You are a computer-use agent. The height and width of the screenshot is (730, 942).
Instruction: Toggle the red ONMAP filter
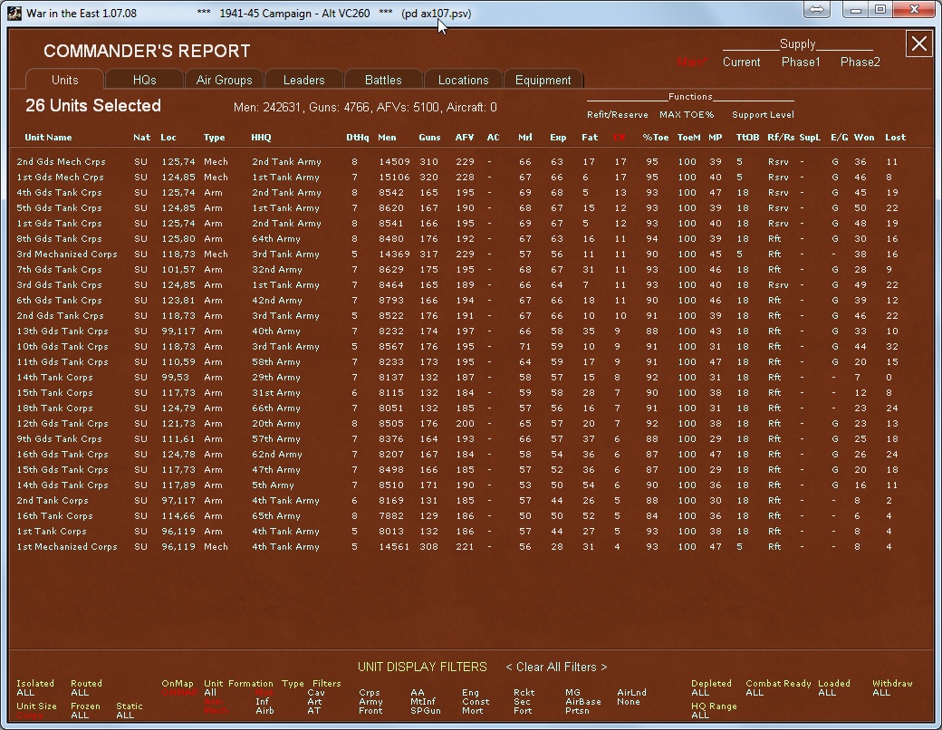coord(179,693)
